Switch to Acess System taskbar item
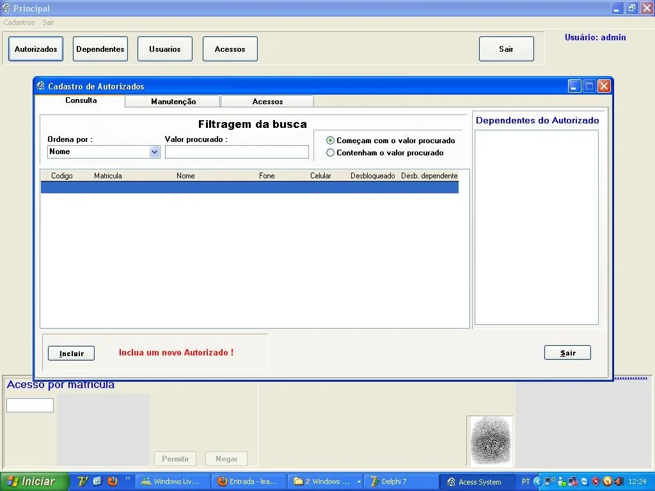 click(x=477, y=482)
